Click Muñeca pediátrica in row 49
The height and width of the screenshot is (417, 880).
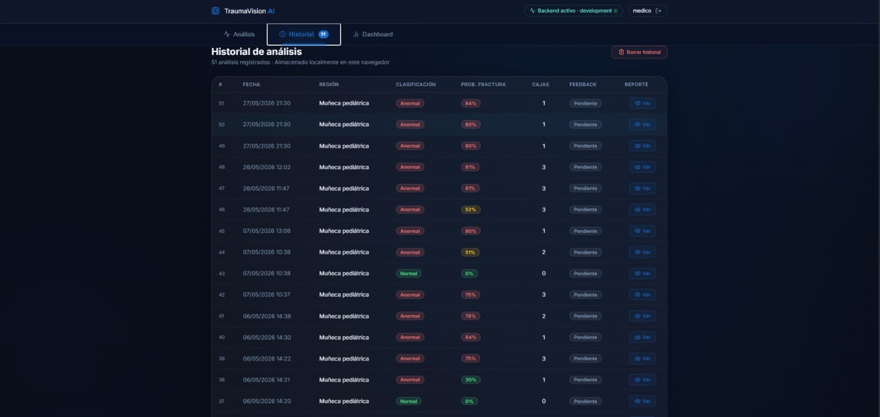coord(344,146)
